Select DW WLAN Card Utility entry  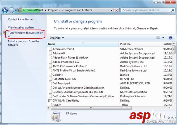[66, 101]
